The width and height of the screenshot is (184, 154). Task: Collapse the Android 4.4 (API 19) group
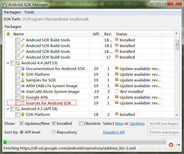coord(8,63)
